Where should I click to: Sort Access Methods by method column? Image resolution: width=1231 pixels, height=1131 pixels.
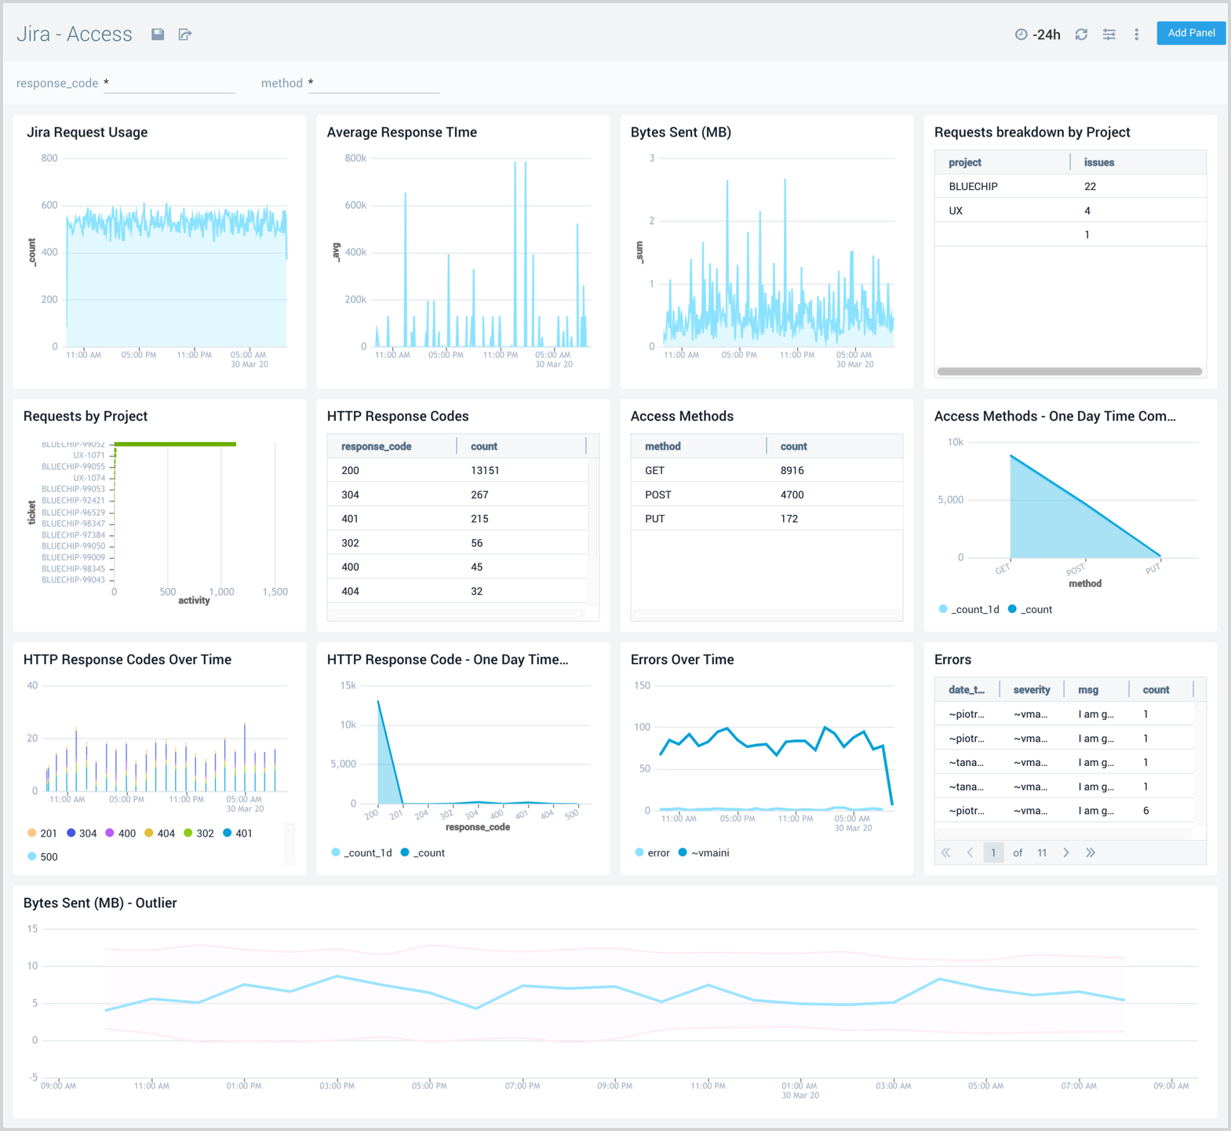click(662, 447)
